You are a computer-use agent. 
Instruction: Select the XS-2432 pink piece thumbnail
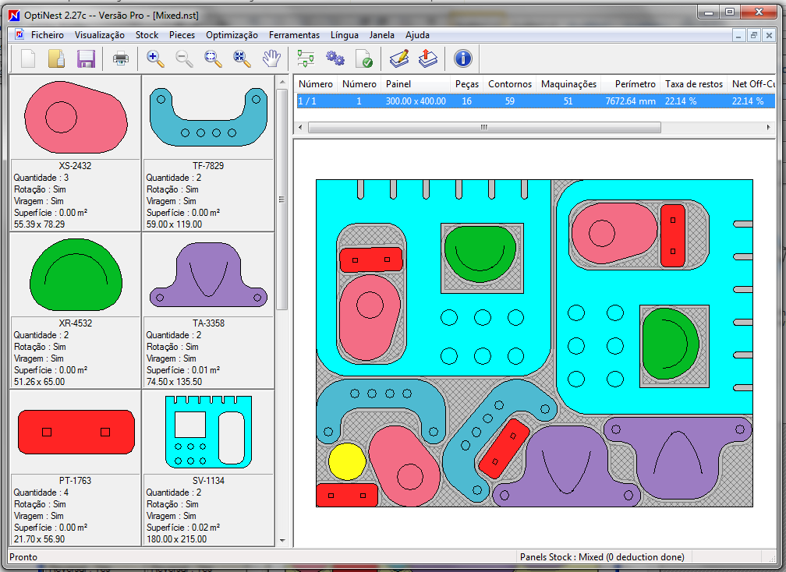point(76,117)
